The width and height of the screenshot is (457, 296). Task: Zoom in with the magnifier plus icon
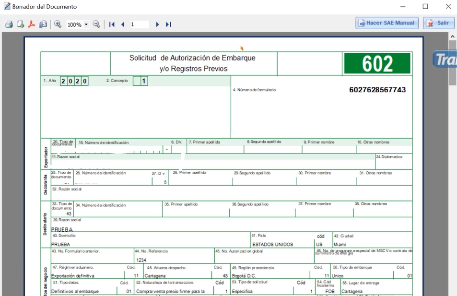pos(58,24)
